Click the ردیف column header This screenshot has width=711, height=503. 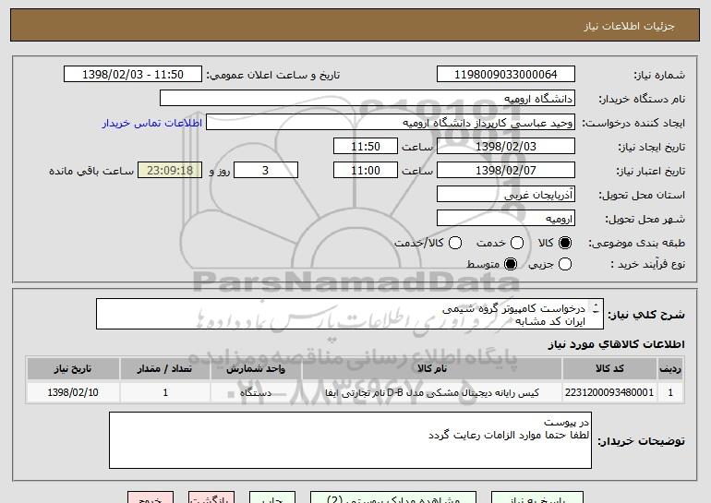tap(670, 368)
